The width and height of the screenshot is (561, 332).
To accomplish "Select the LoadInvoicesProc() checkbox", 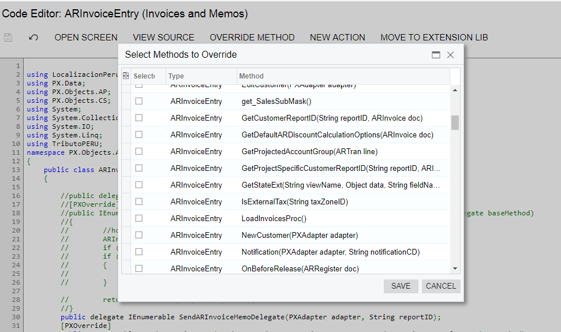I will click(x=139, y=218).
